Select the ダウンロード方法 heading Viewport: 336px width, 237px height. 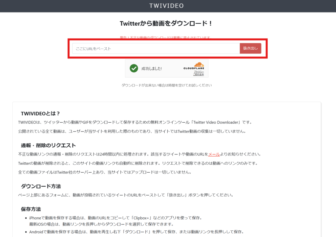pyautogui.click(x=41, y=186)
